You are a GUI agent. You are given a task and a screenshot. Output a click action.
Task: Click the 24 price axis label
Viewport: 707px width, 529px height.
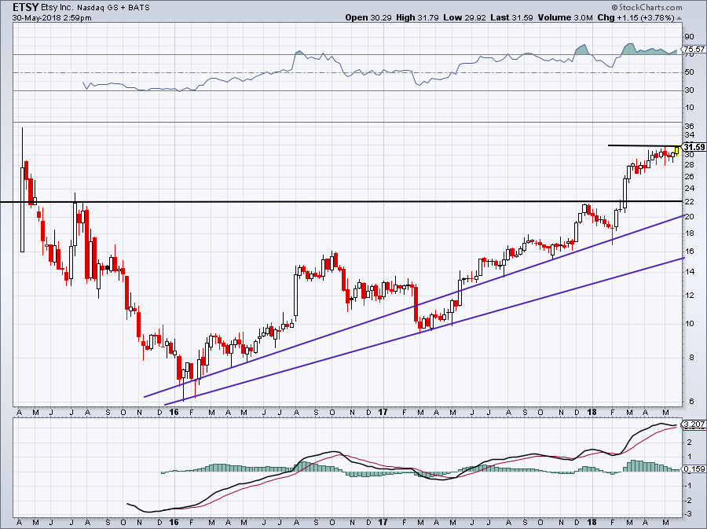pos(690,189)
